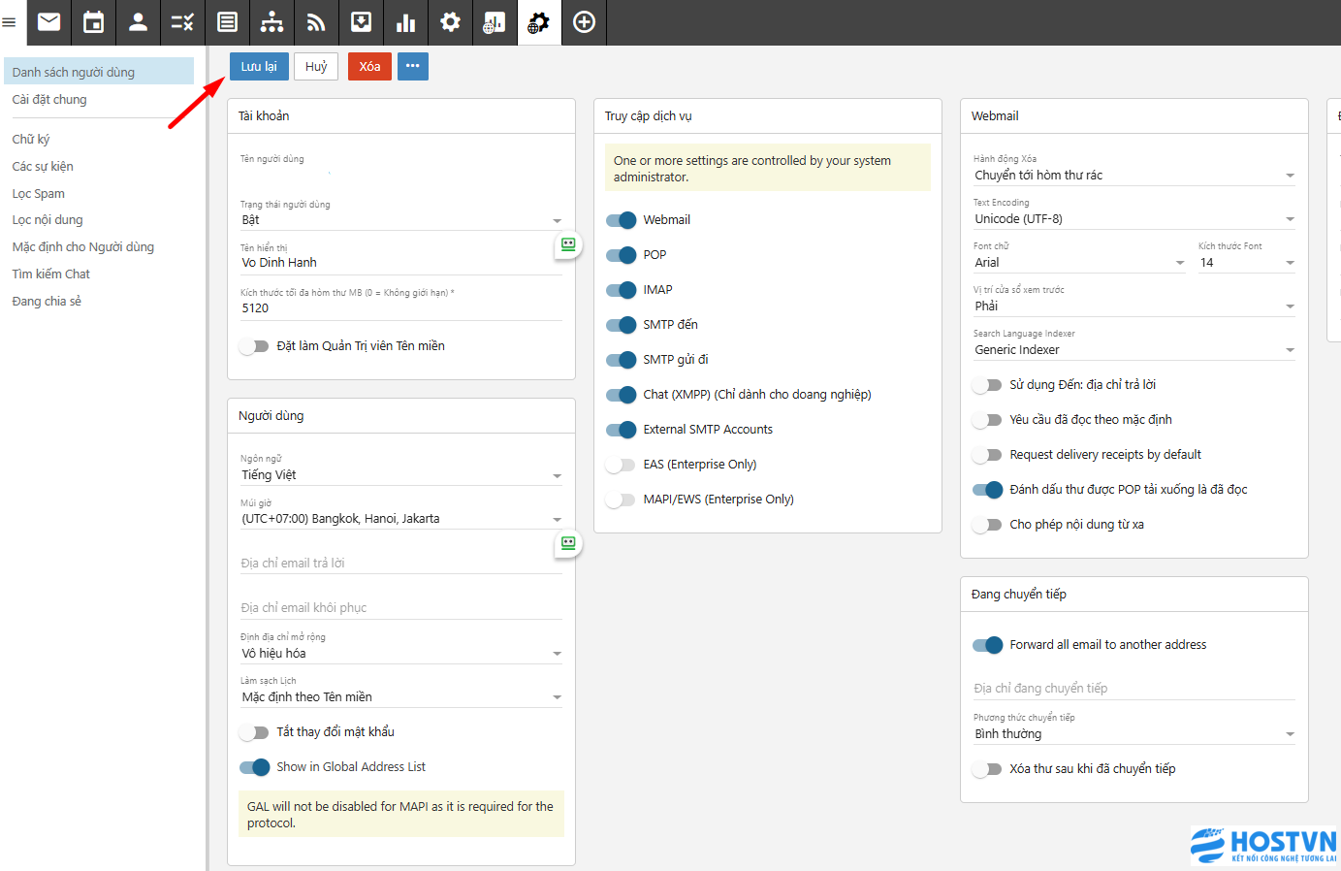Open the Calendar icon
The width and height of the screenshot is (1341, 871).
point(94,22)
